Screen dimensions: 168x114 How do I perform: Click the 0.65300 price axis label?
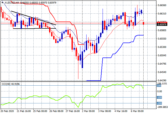tap(162, 47)
